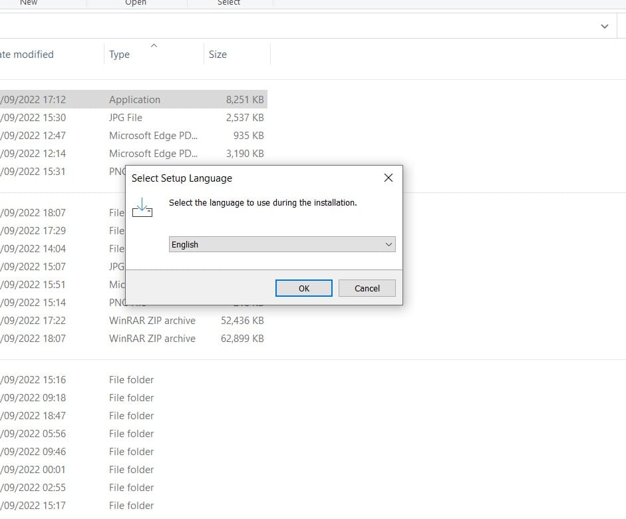Image resolution: width=626 pixels, height=519 pixels.
Task: Select the File folder modified at 15:16
Action: [131, 379]
